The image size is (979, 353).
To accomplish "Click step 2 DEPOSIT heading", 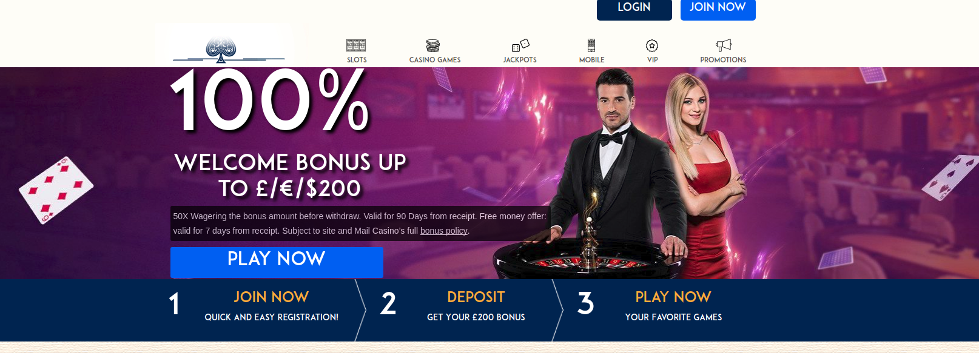I will (x=476, y=297).
